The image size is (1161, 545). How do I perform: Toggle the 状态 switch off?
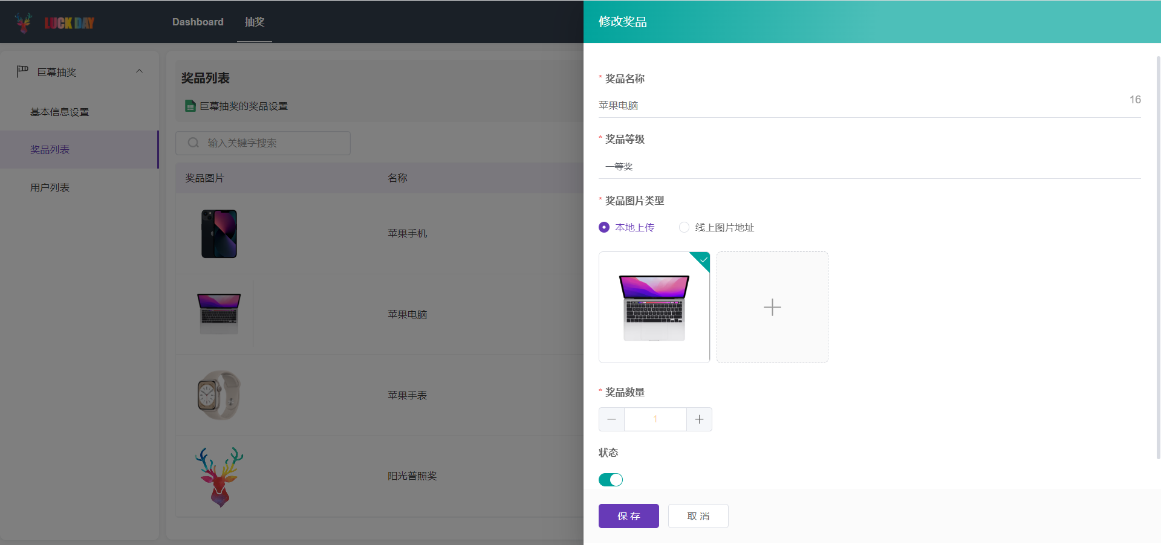click(611, 480)
